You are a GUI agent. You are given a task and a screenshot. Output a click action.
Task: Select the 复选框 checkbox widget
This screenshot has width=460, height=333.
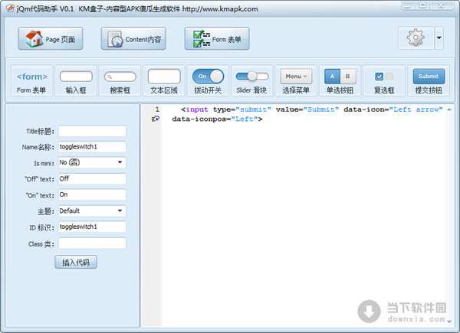[x=384, y=80]
